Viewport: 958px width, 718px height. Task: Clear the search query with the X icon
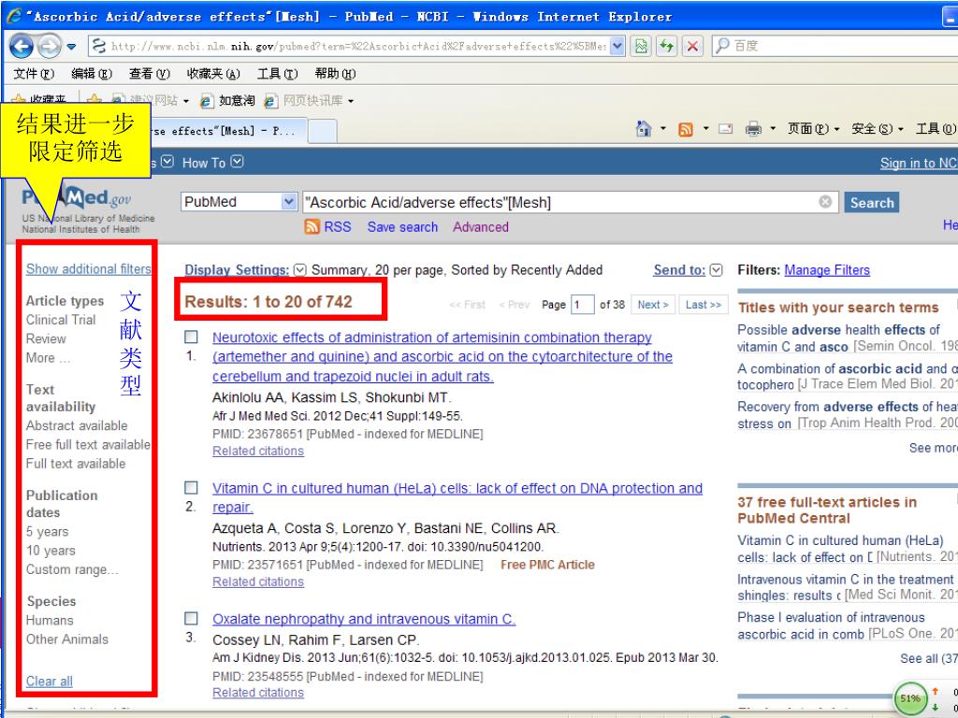825,202
